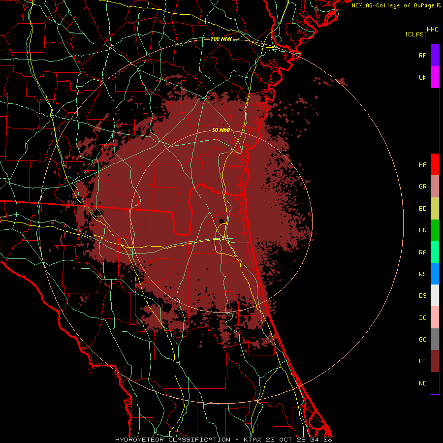Click the GC legend label

(423, 340)
